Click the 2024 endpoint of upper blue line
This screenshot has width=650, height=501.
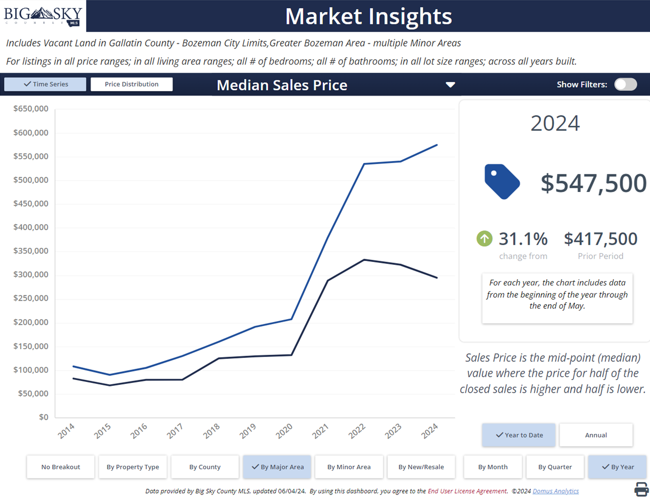coord(437,145)
